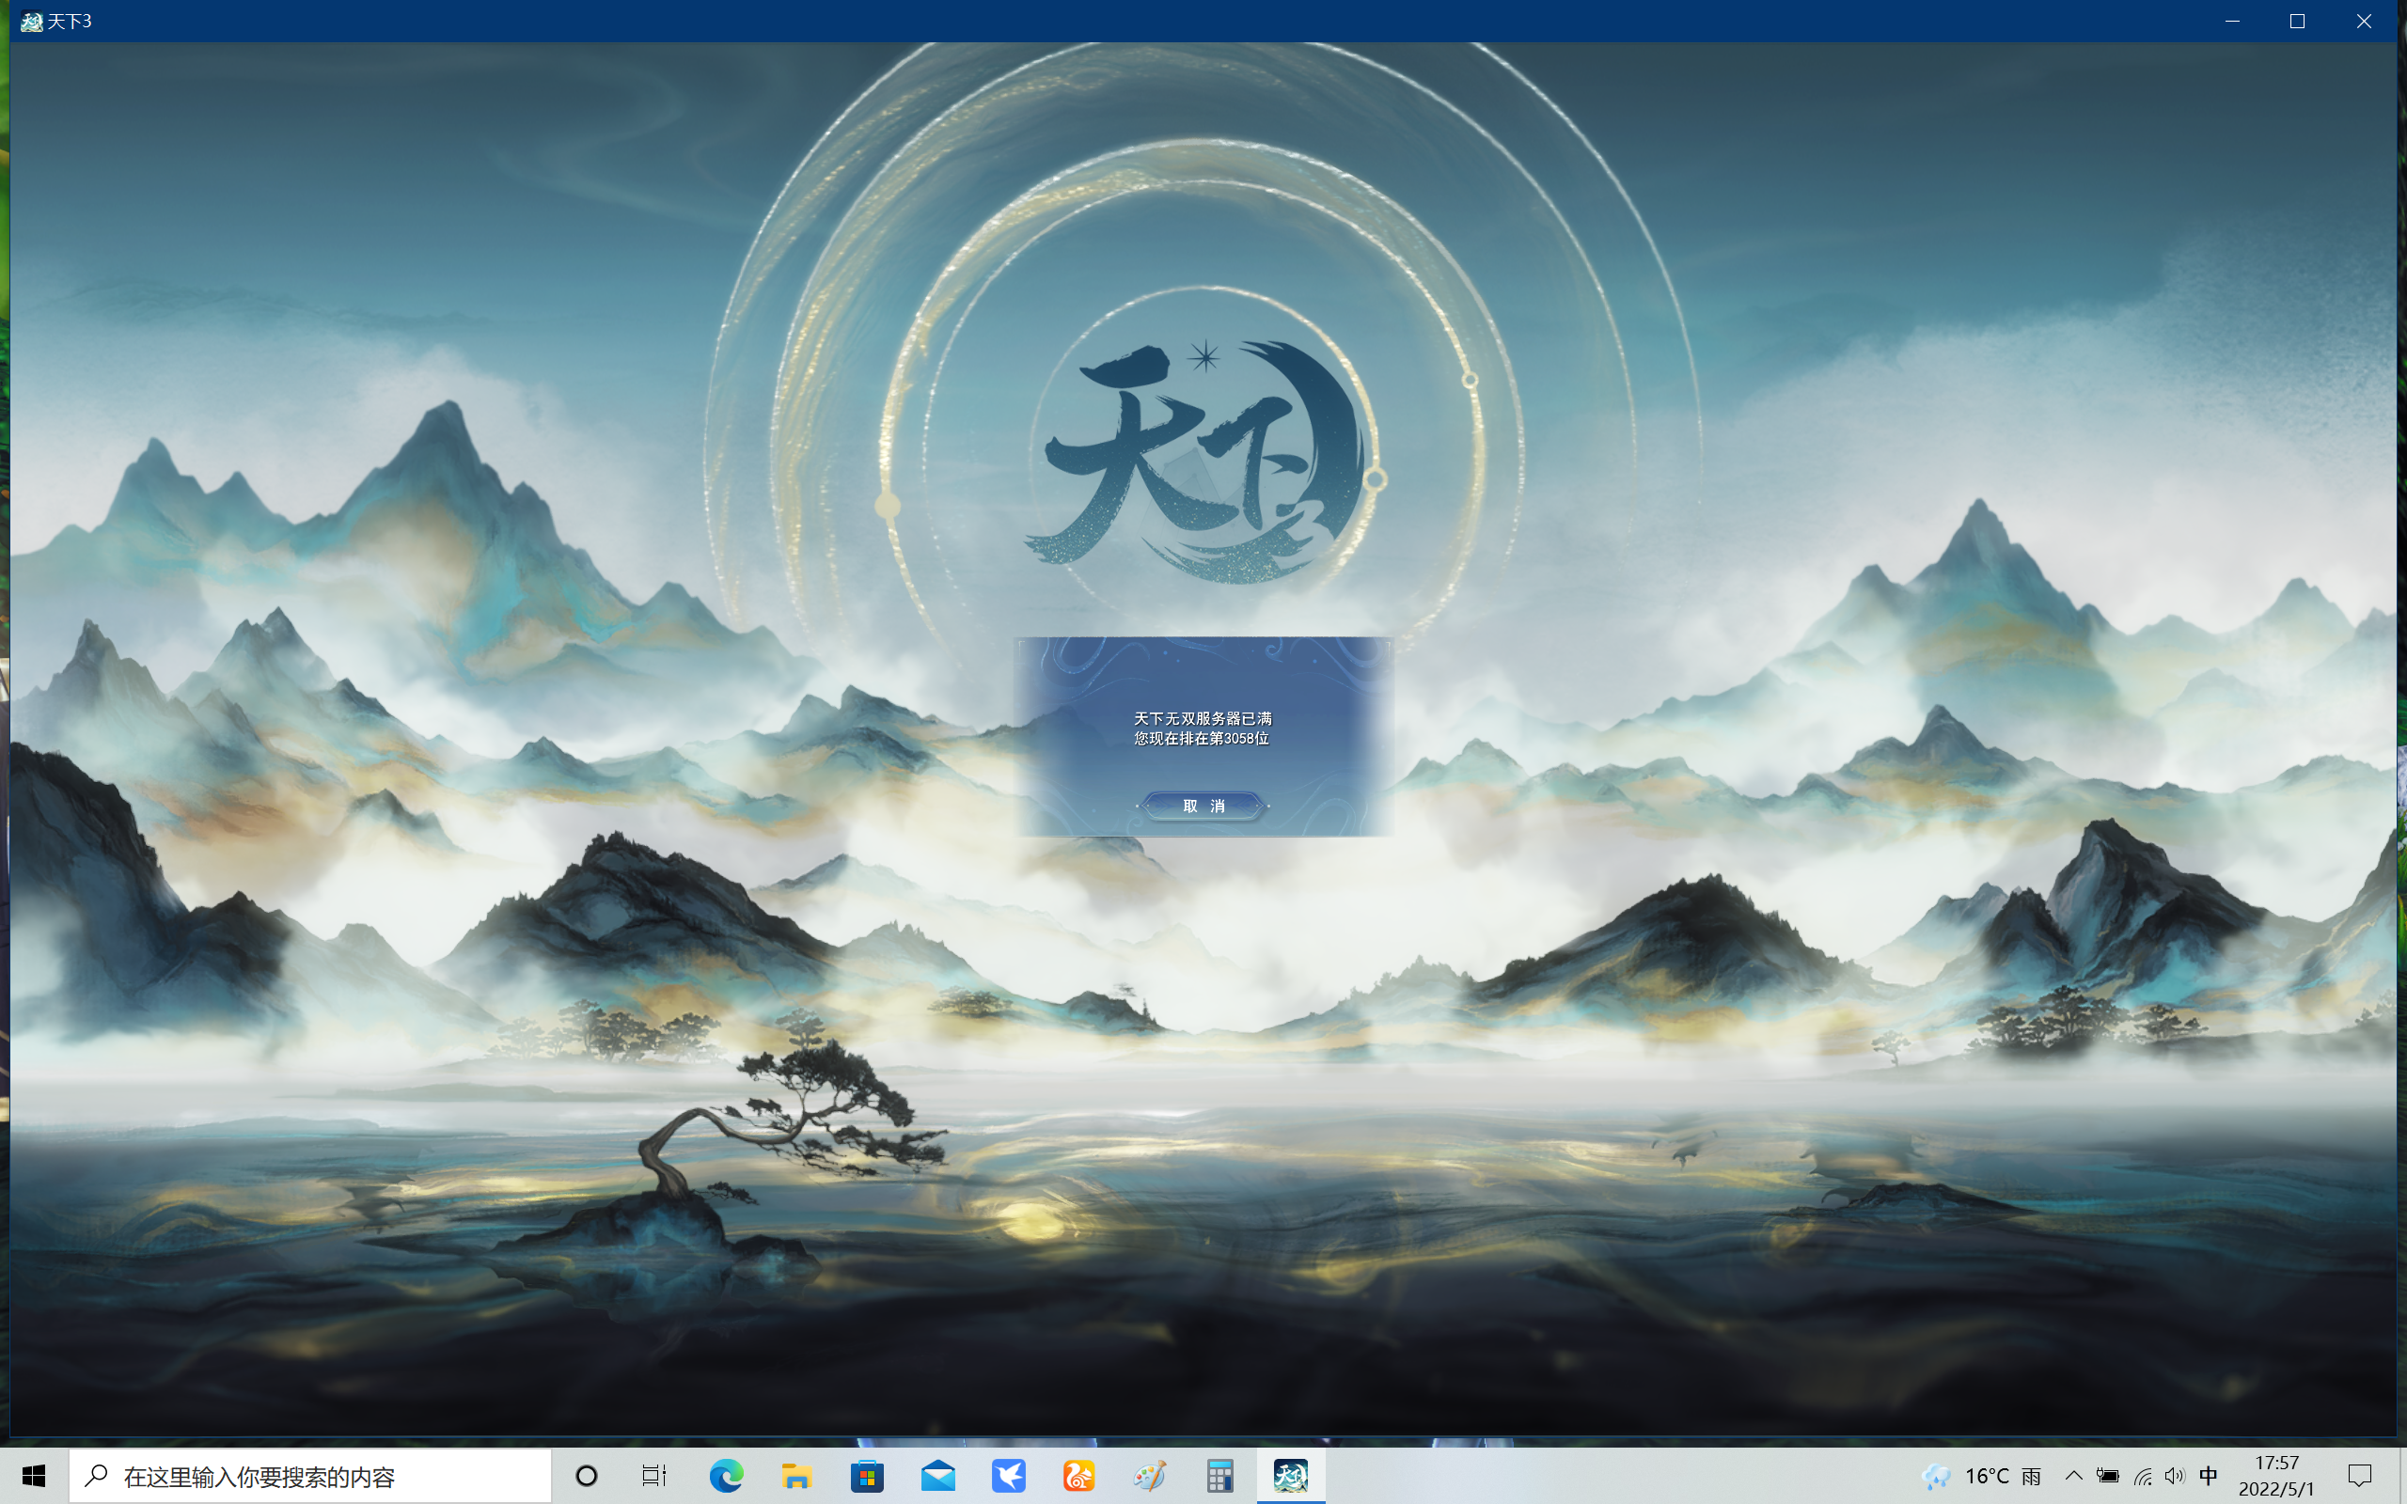Screen dimensions: 2407x1504
Task: Open Calculator from the taskbar
Action: (x=1219, y=1476)
